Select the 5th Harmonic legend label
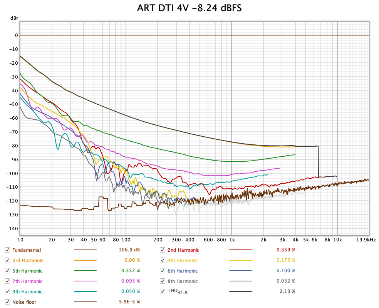 pos(27,271)
